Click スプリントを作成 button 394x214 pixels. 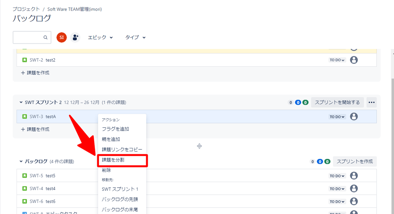(355, 162)
